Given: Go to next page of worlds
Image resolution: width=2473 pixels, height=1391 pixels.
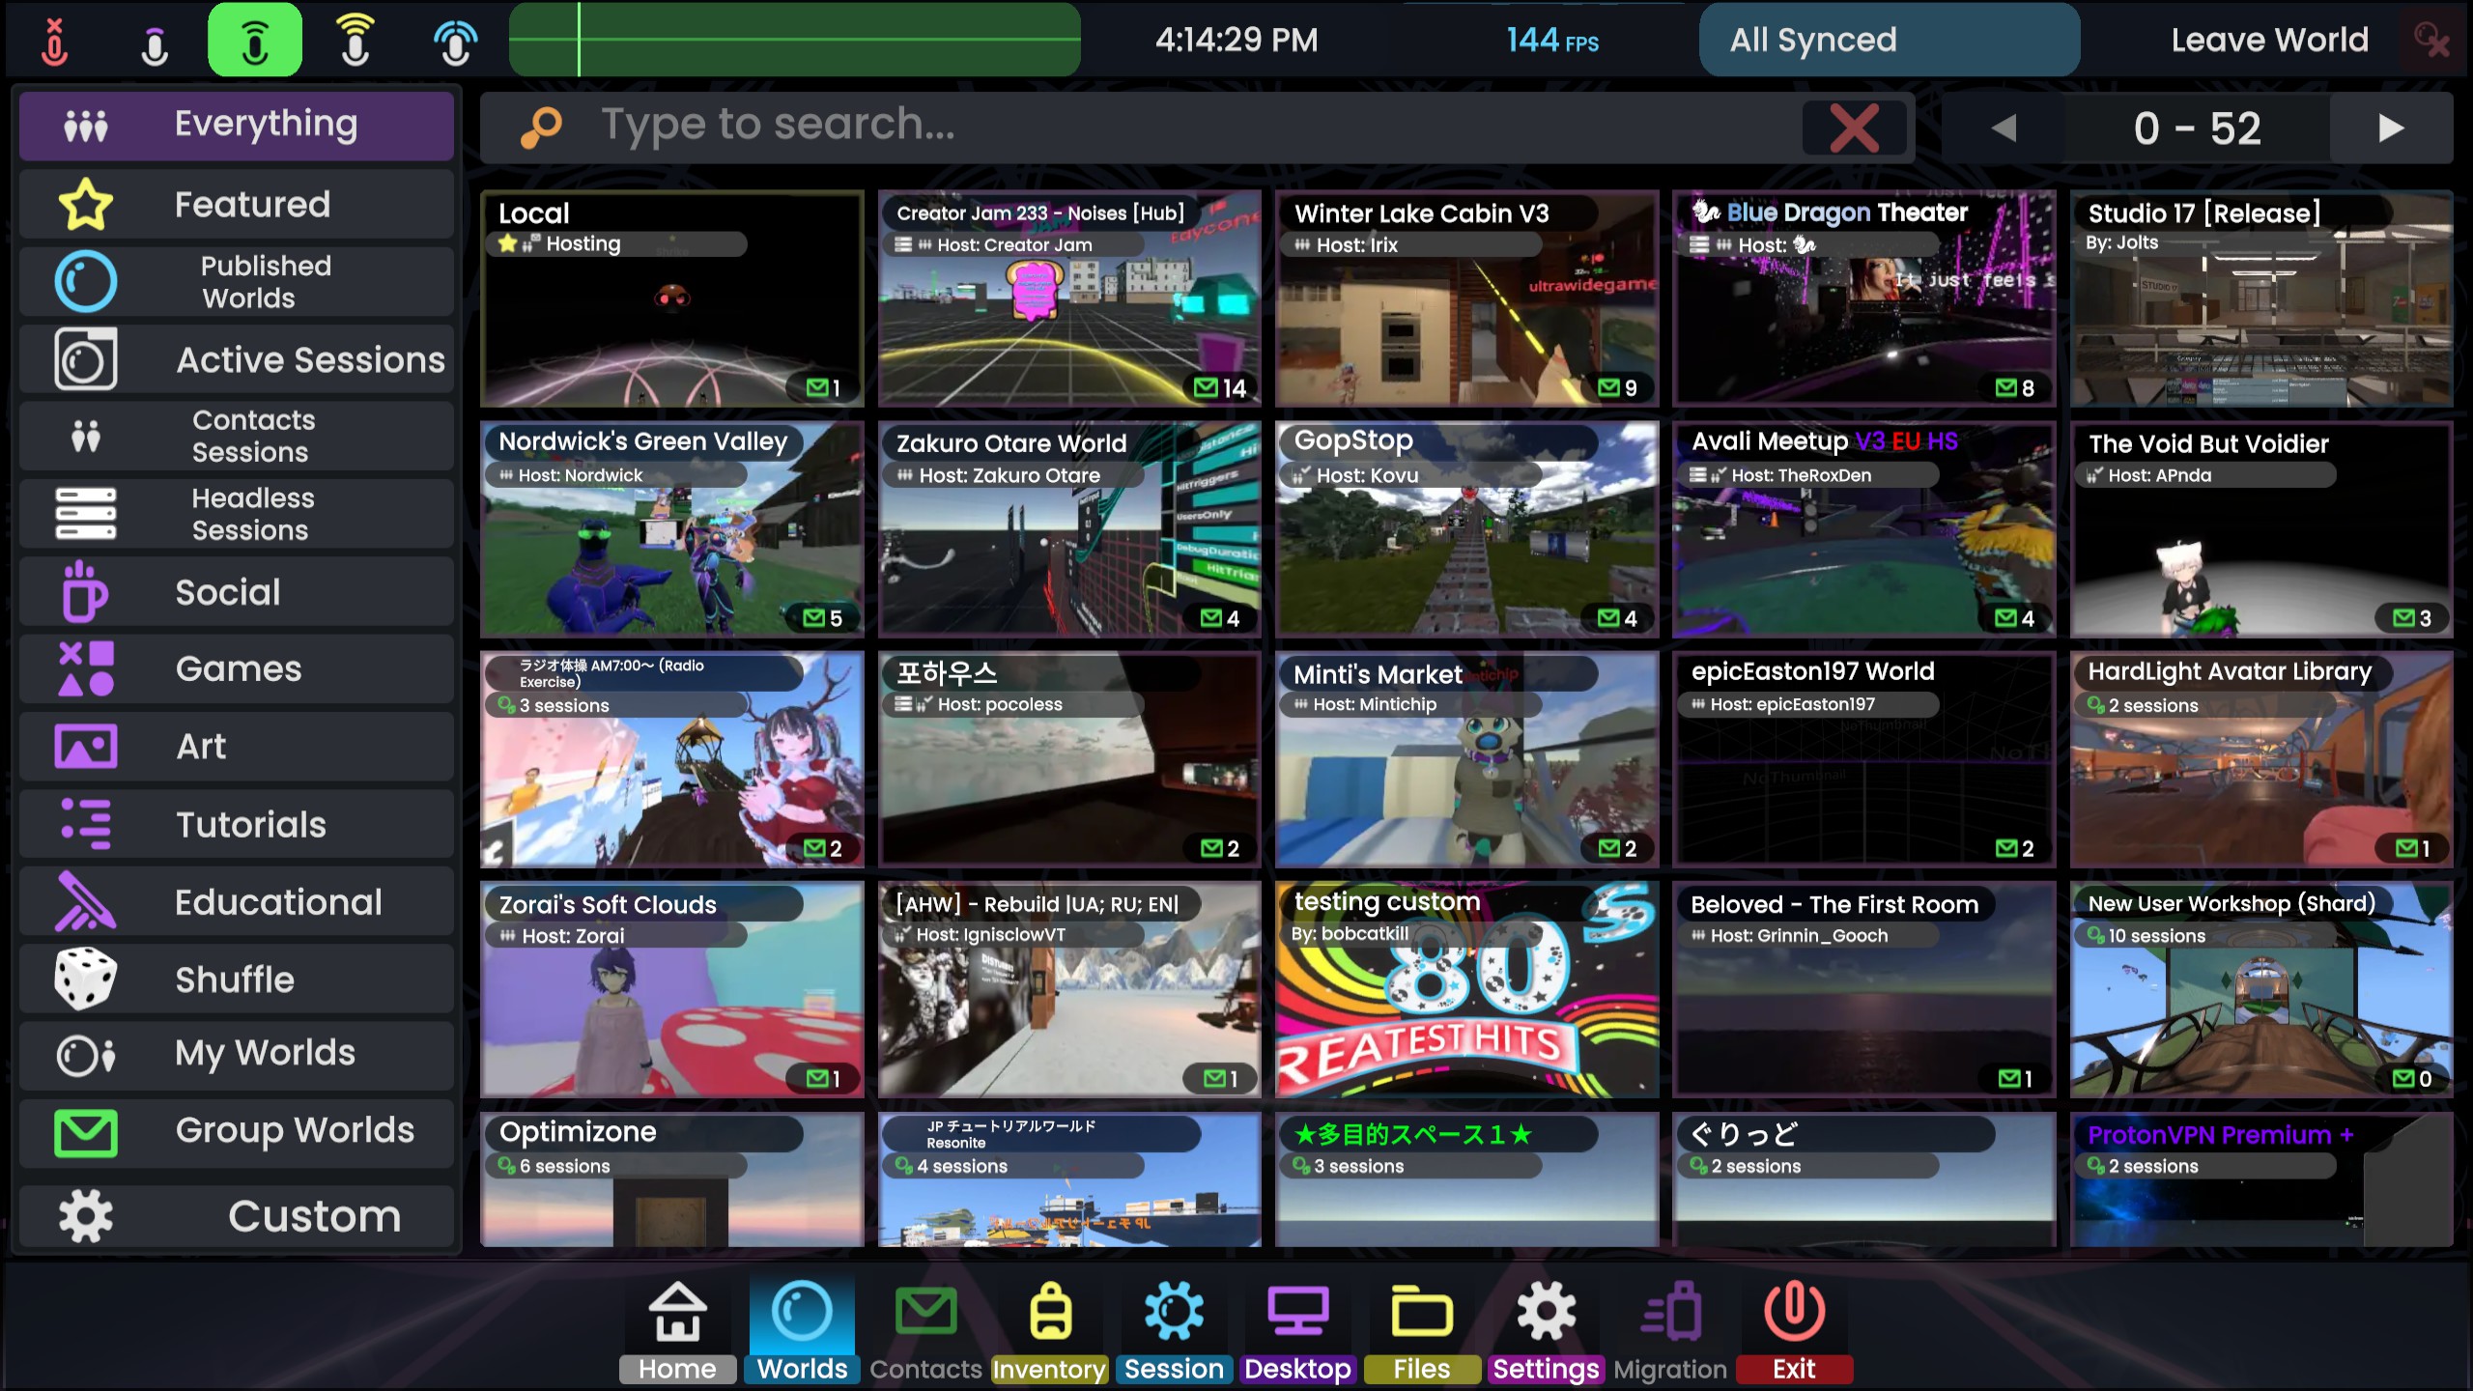Looking at the screenshot, I should pos(2390,128).
